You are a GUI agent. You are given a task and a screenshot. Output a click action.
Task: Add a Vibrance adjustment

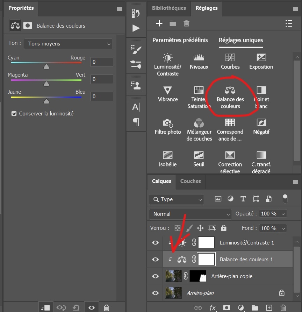tap(167, 94)
